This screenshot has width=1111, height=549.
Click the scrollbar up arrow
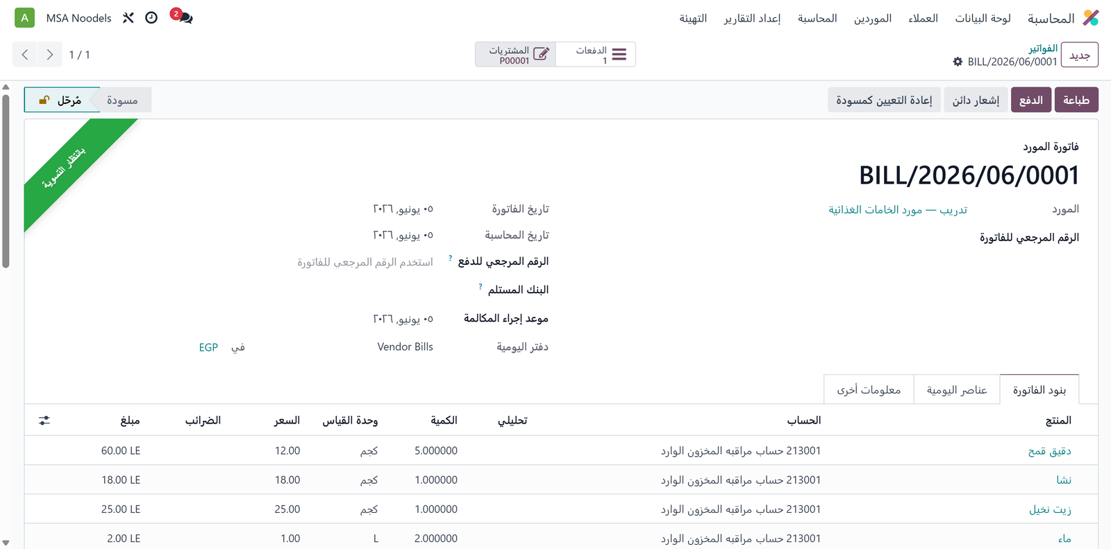tap(6, 87)
